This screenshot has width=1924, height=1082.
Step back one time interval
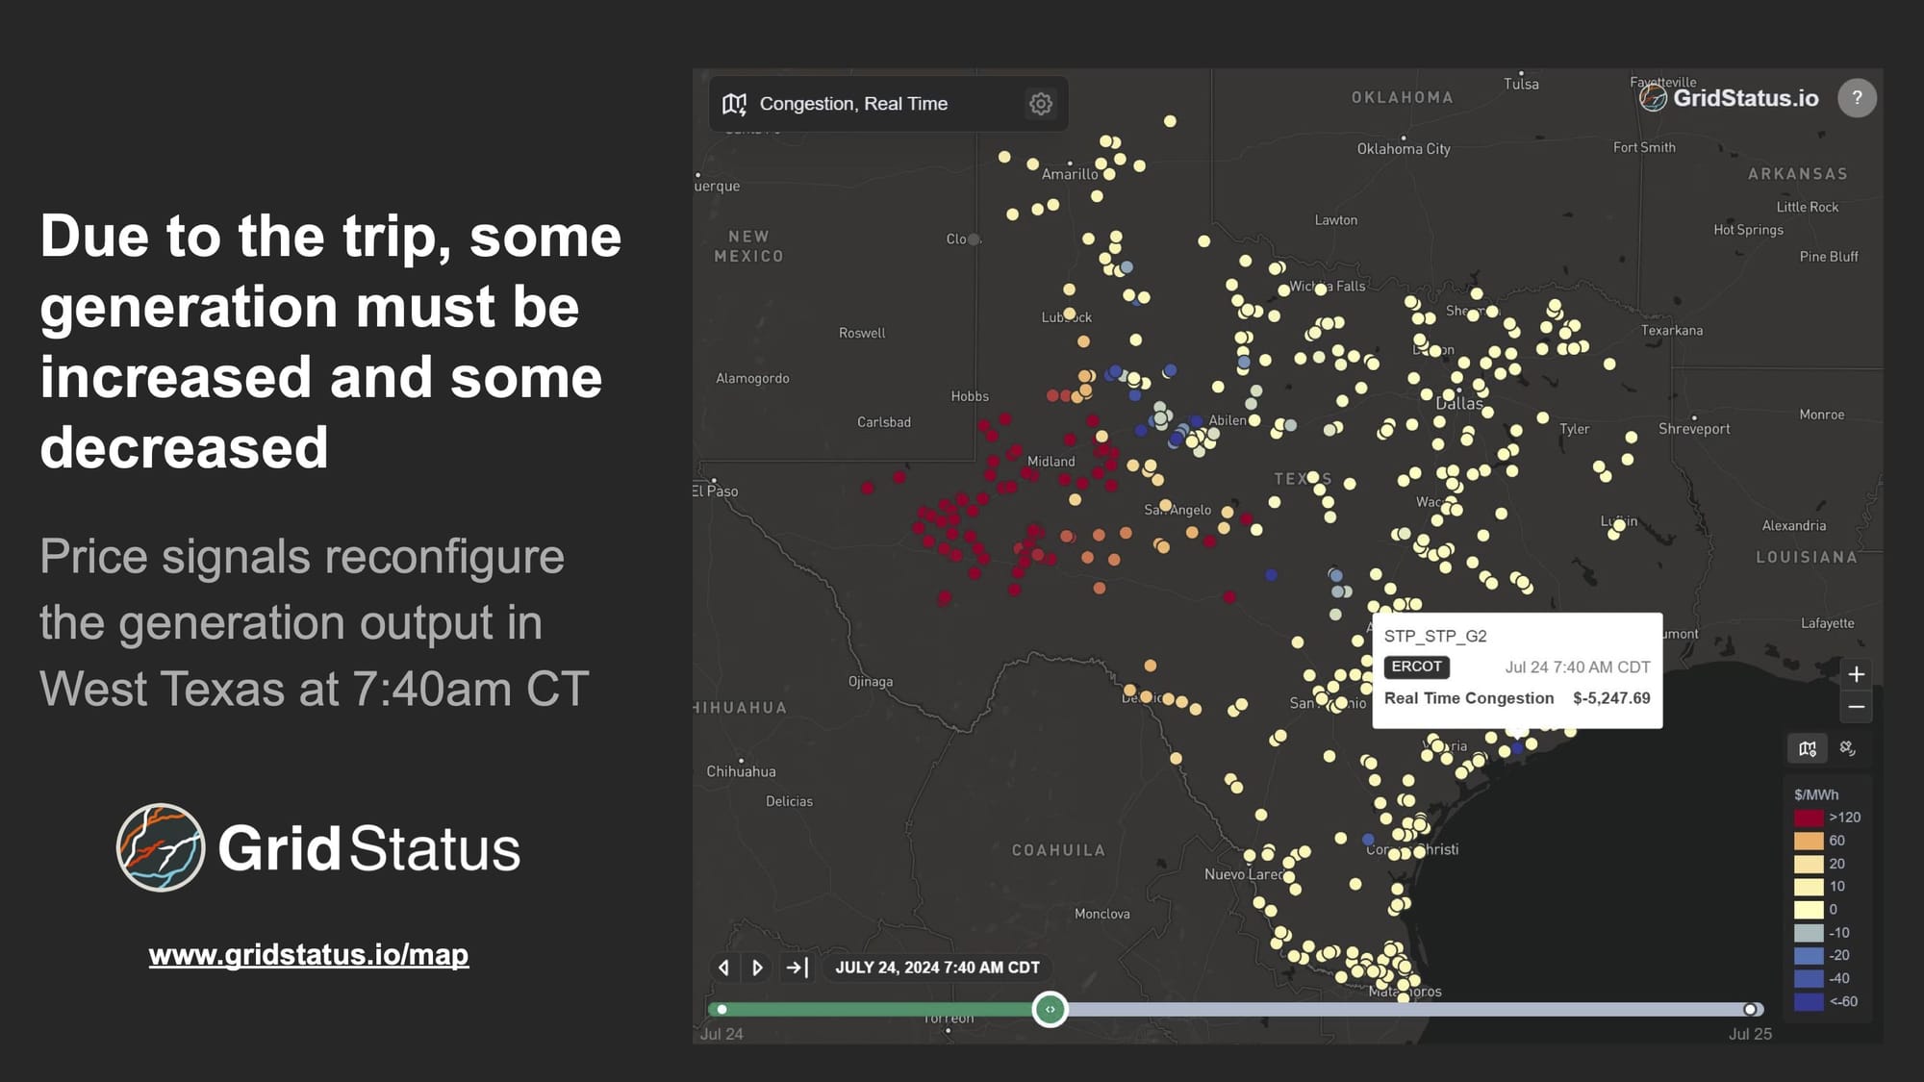coord(724,968)
